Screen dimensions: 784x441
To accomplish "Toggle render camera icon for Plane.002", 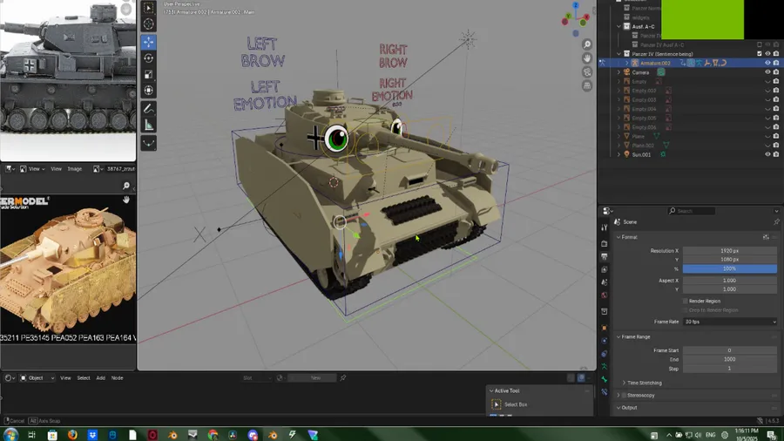I will [x=776, y=146].
